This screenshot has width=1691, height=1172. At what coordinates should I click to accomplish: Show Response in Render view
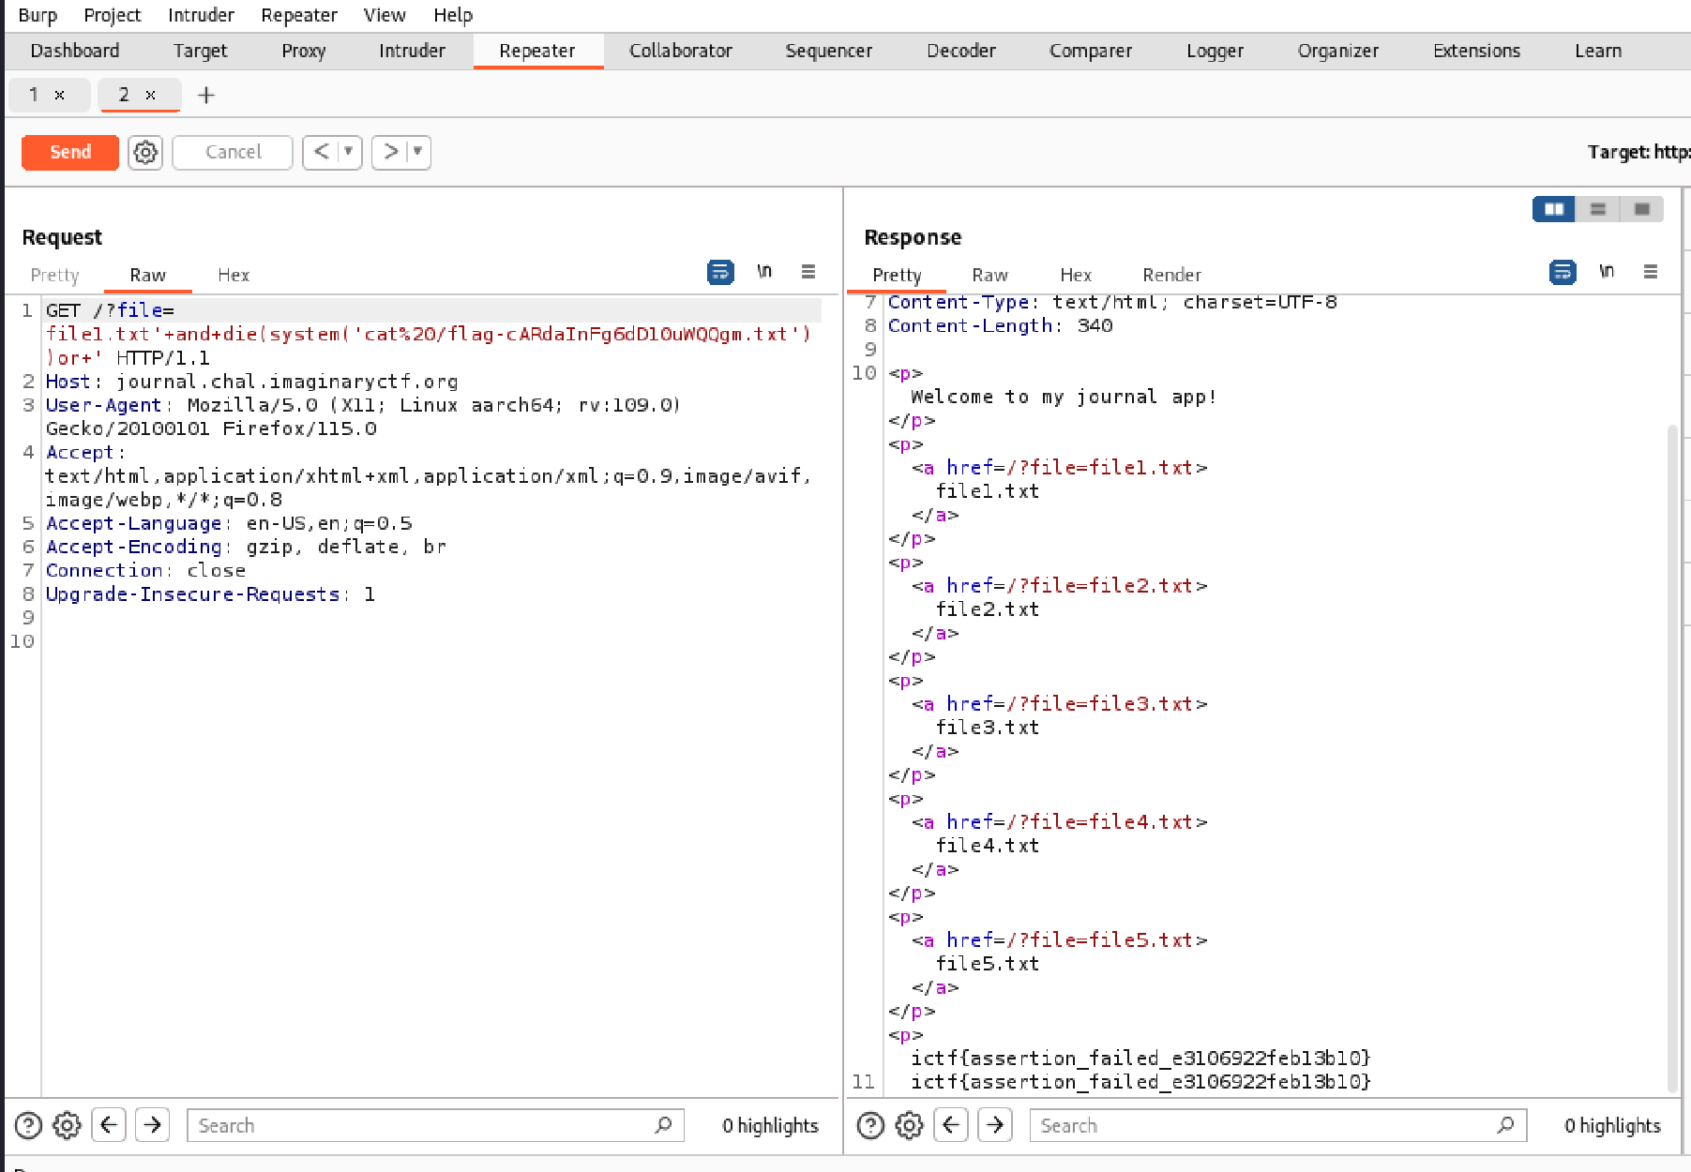[x=1171, y=275]
